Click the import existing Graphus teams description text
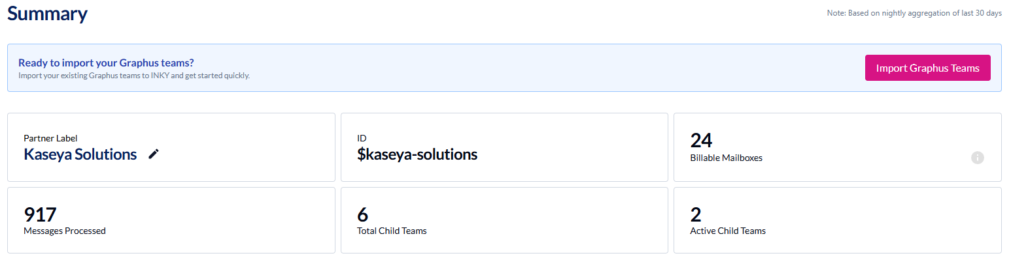 133,76
